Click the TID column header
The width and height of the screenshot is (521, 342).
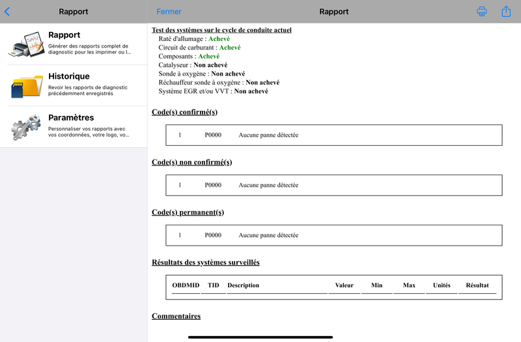(214, 285)
